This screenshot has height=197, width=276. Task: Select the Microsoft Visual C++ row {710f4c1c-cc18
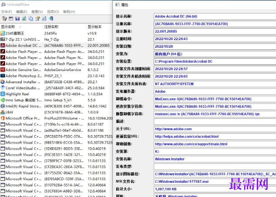point(56,124)
